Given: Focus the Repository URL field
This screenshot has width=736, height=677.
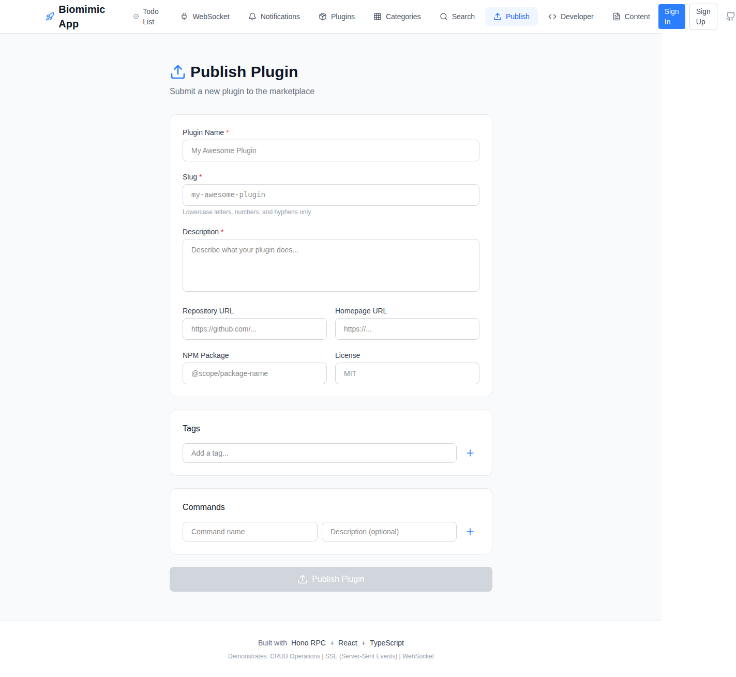Looking at the screenshot, I should point(254,329).
